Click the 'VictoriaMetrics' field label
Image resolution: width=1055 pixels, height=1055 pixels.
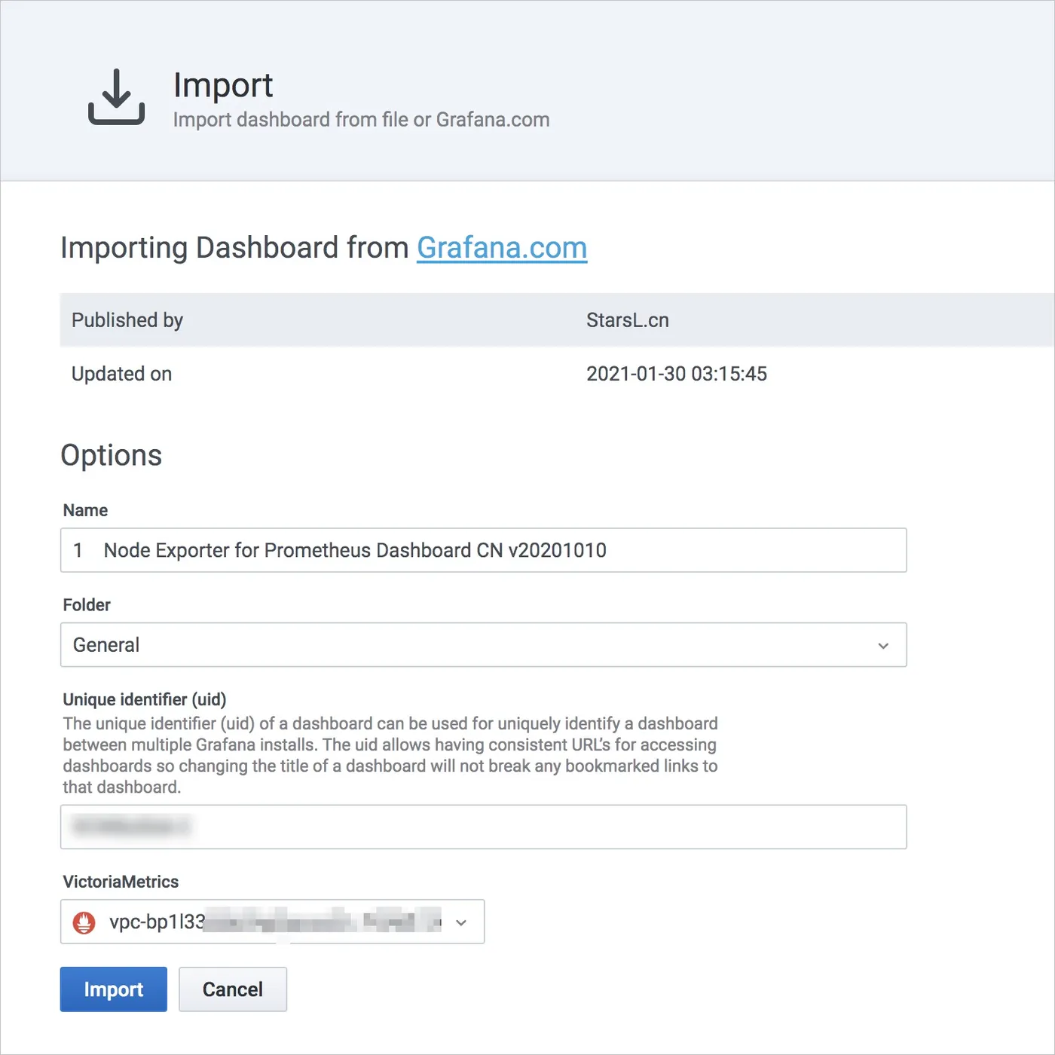[121, 882]
